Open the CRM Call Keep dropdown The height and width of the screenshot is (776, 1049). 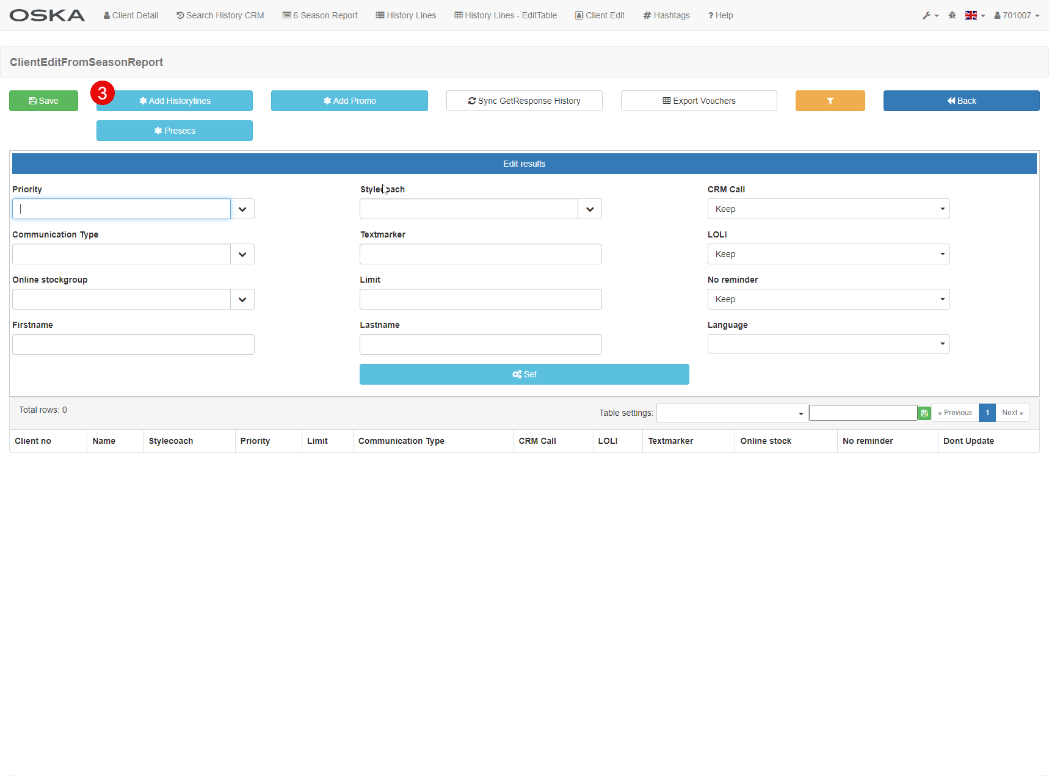click(x=829, y=209)
